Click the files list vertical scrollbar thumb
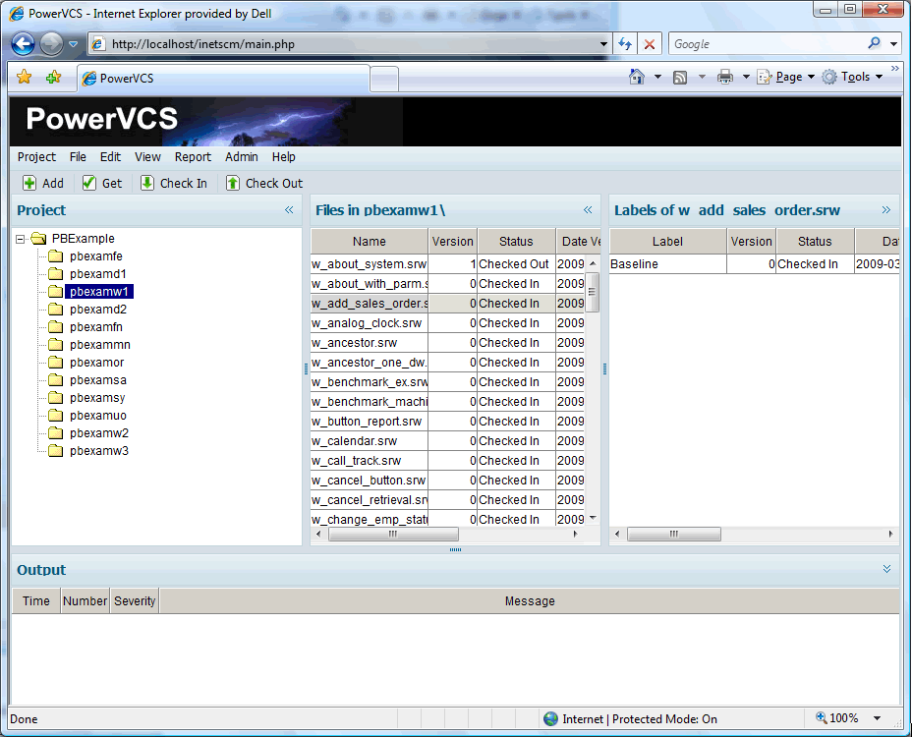912x737 pixels. tap(592, 293)
